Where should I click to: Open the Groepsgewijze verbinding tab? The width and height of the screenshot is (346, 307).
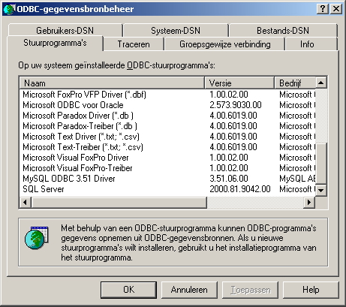coord(224,44)
